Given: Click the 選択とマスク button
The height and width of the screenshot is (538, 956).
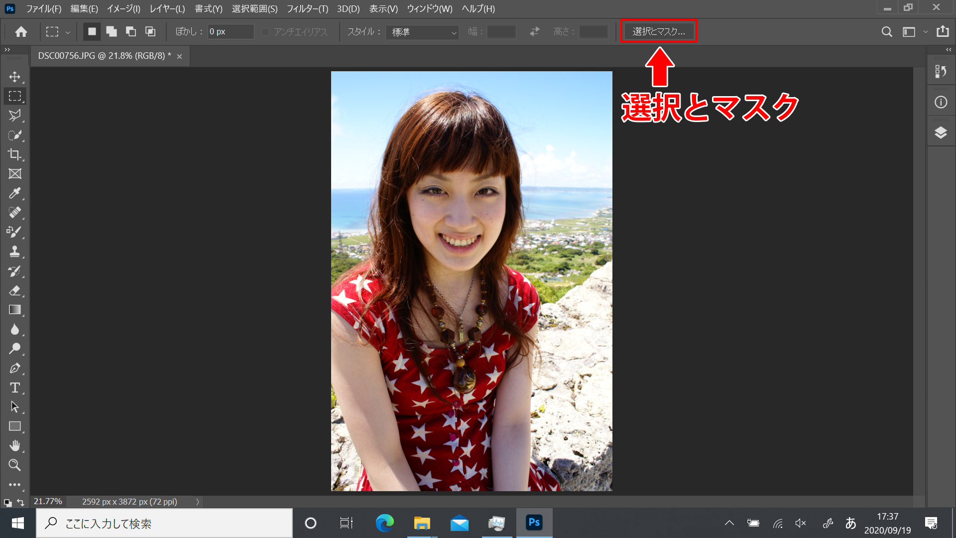Looking at the screenshot, I should tap(659, 31).
